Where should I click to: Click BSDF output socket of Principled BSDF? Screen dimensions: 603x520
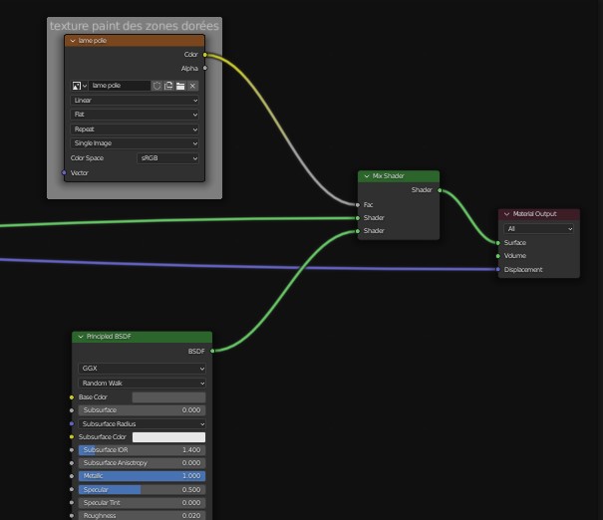212,351
